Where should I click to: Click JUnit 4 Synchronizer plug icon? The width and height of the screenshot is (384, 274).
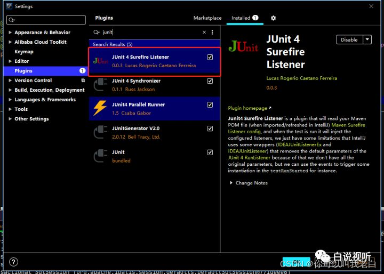pos(100,85)
